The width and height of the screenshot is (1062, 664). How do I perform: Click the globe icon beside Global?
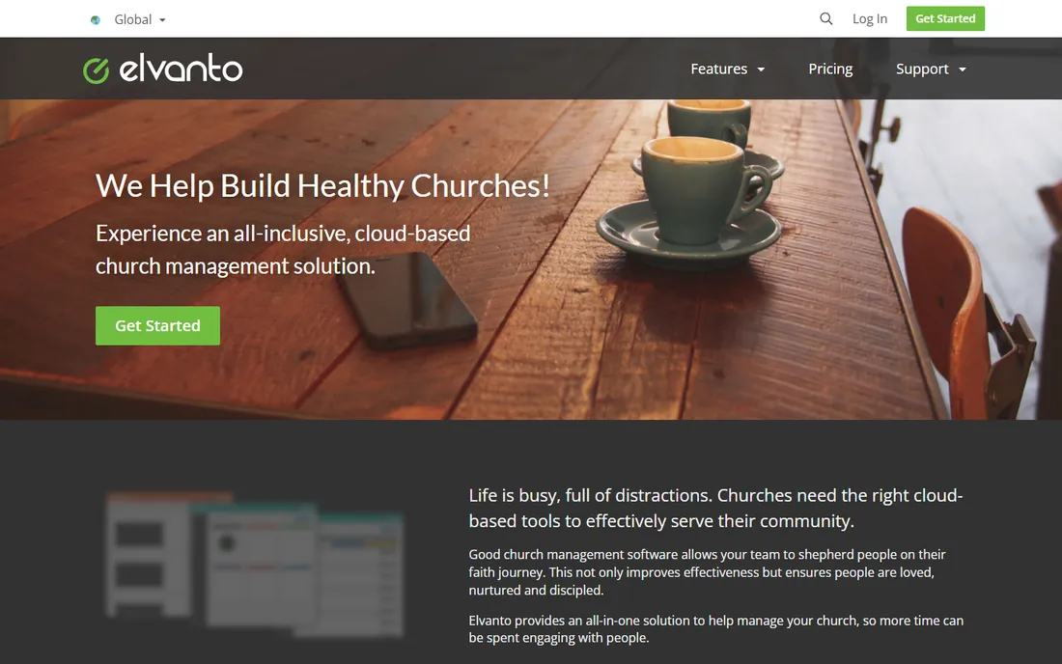(x=96, y=19)
